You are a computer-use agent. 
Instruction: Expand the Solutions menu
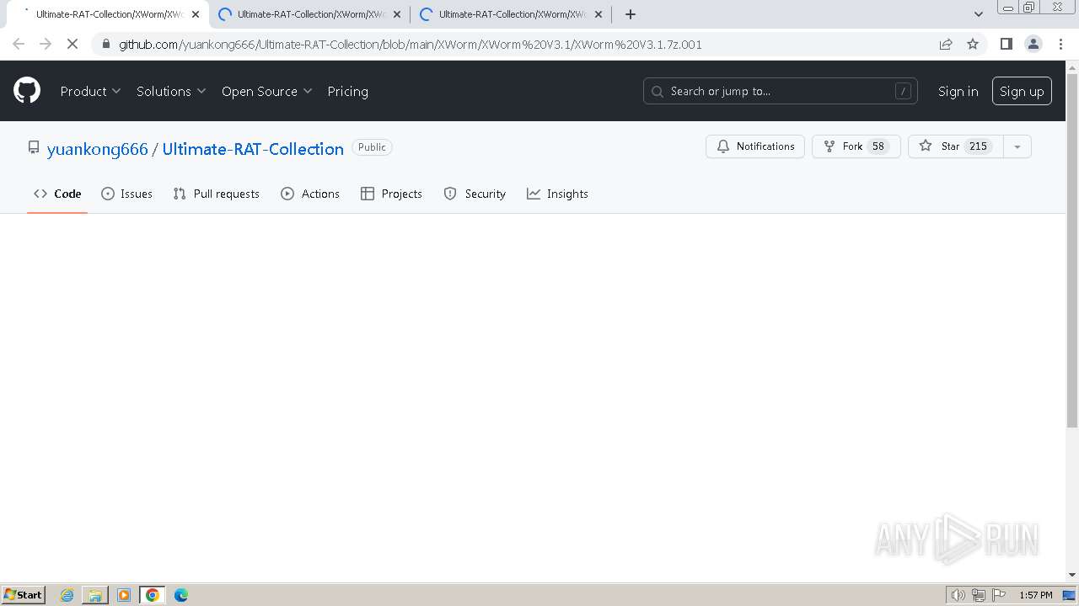171,91
